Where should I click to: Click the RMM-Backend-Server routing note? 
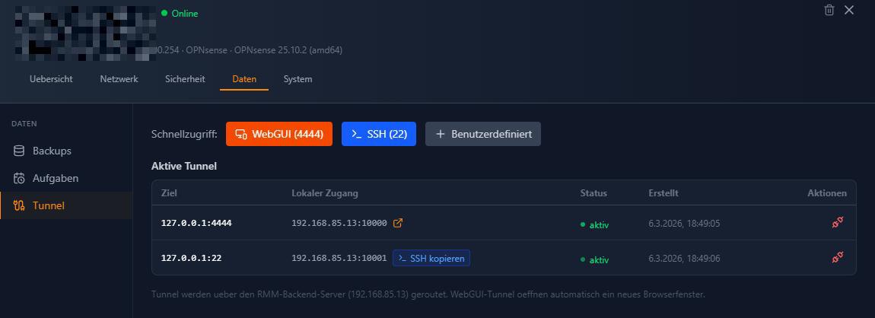[428, 294]
